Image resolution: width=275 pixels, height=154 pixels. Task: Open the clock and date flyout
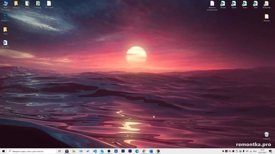pyautogui.click(x=263, y=151)
